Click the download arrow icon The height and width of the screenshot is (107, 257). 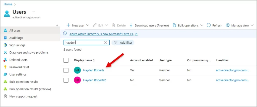131,25
